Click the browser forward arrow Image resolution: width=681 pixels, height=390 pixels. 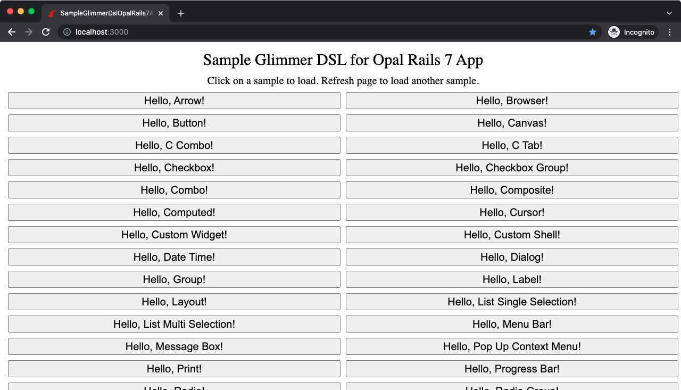(x=29, y=32)
